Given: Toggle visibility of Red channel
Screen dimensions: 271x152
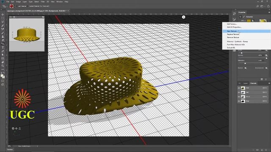Looking at the screenshot, I should [x=239, y=92].
